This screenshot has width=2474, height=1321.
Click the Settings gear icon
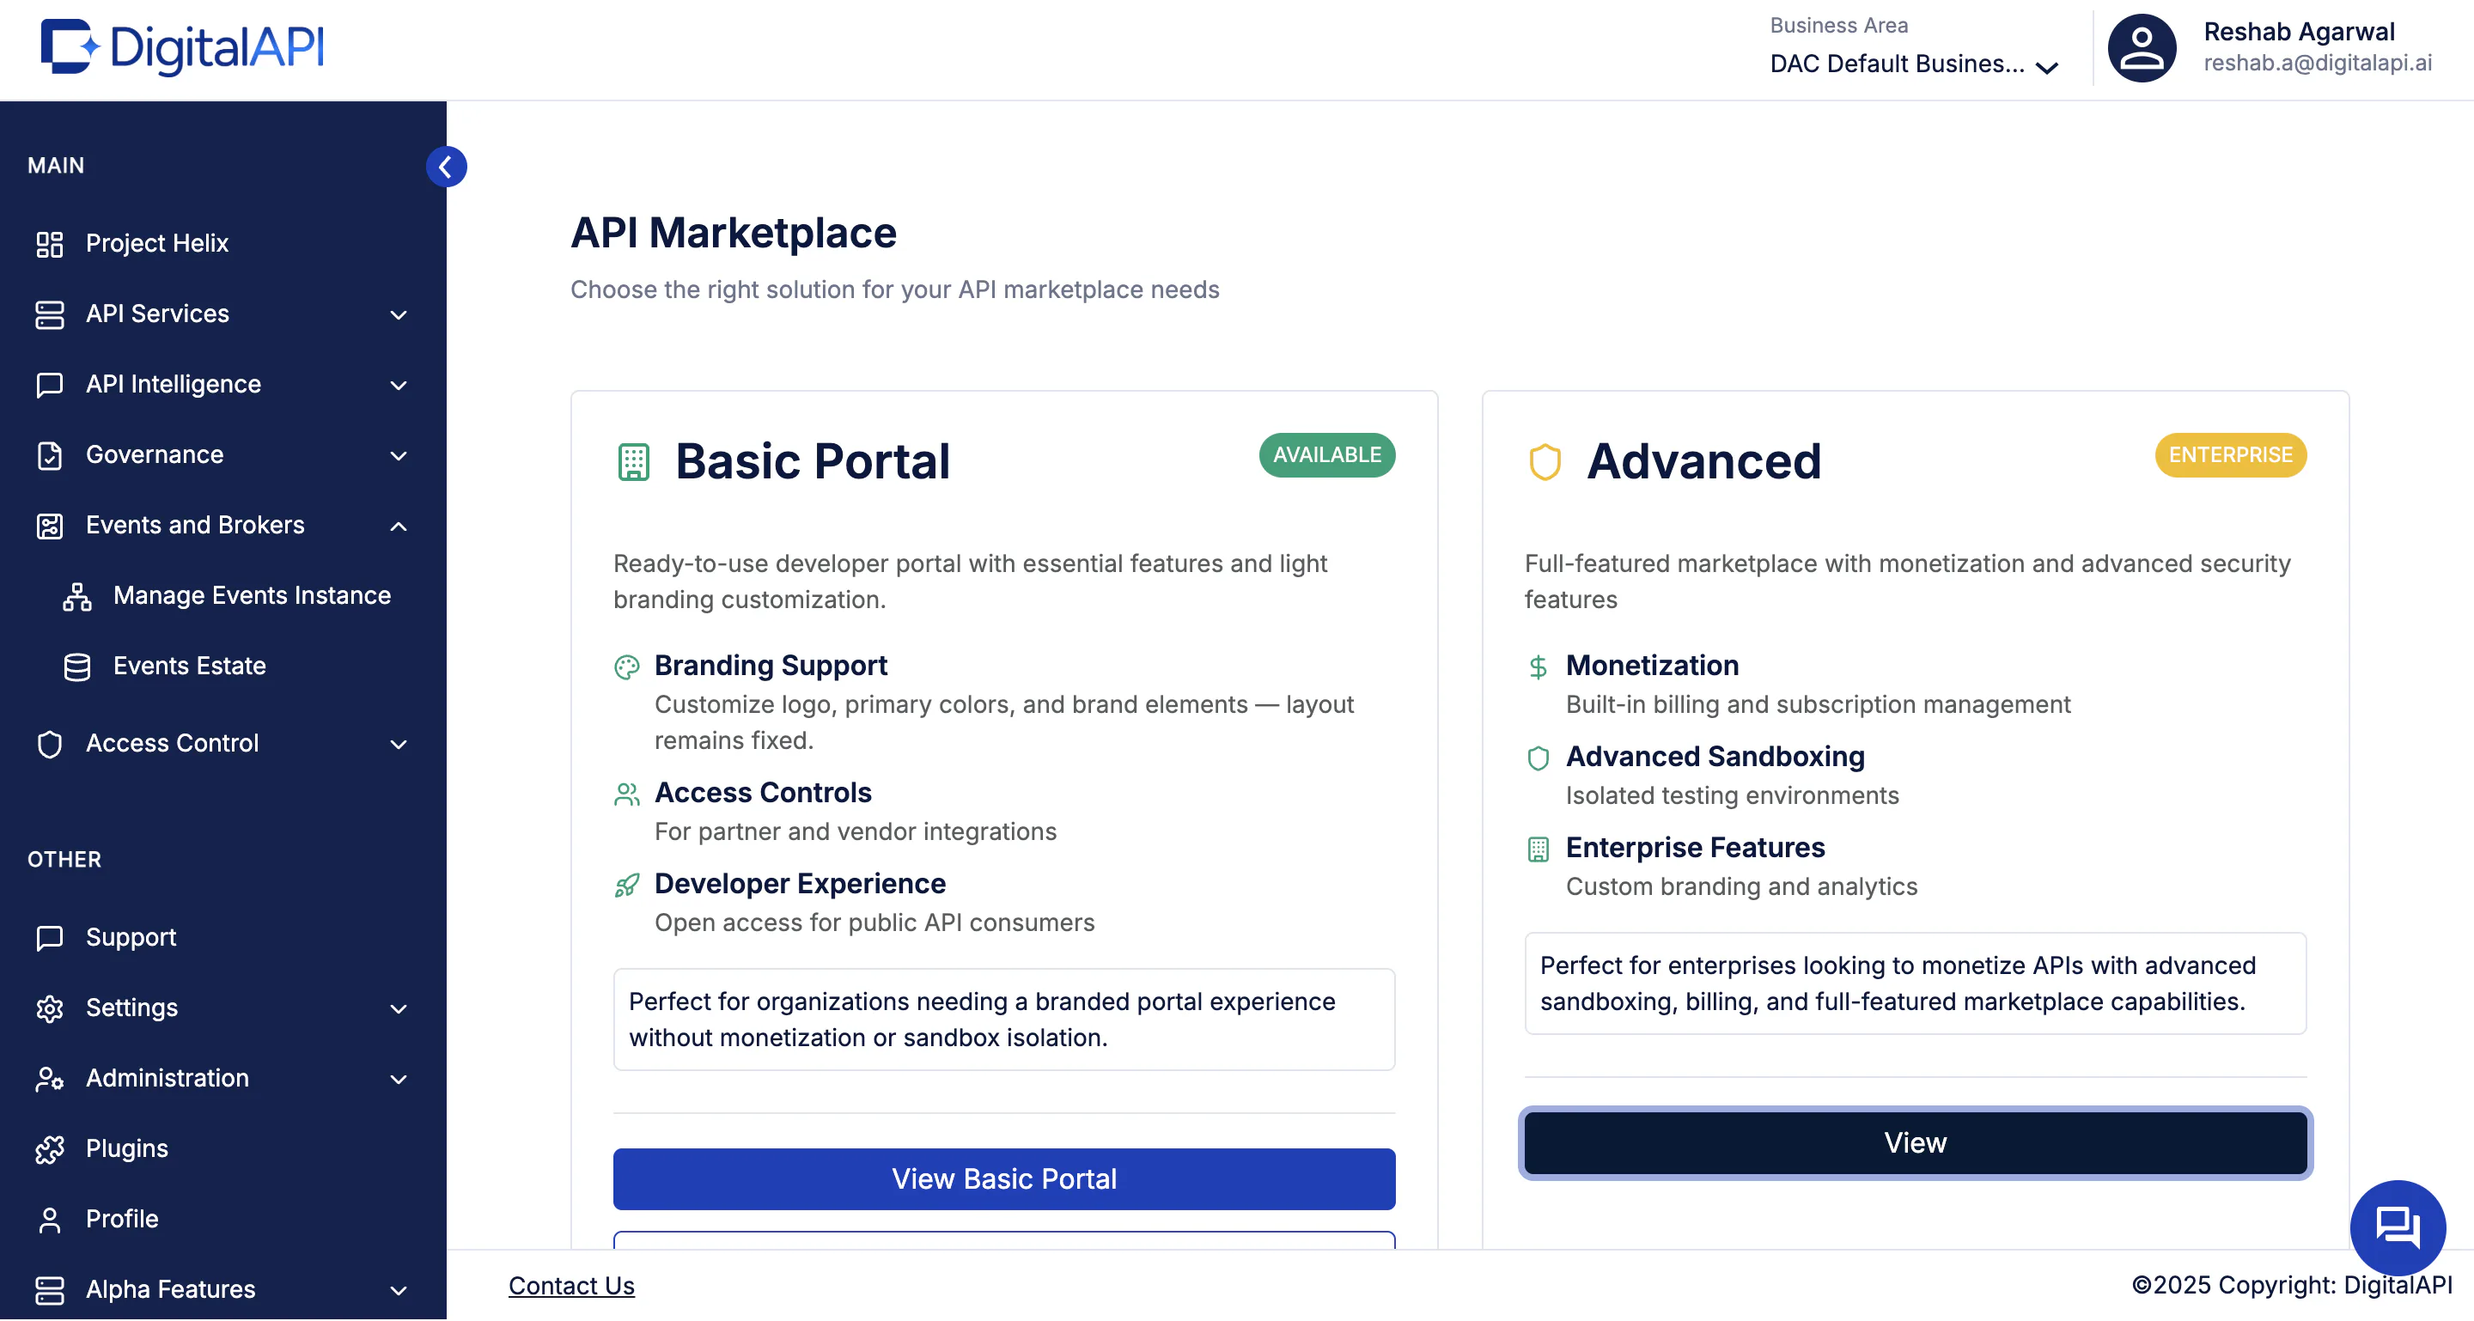[50, 1009]
